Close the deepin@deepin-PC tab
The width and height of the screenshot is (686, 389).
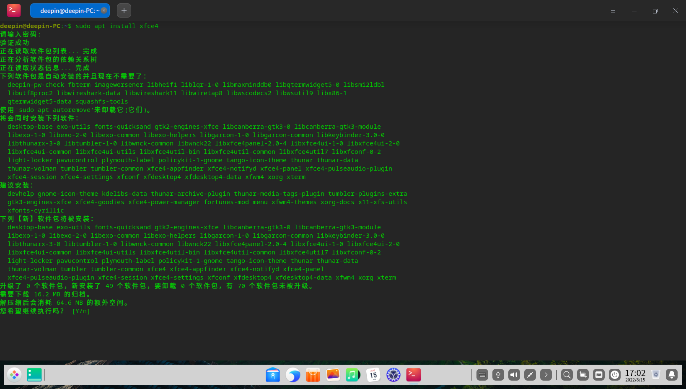(104, 10)
